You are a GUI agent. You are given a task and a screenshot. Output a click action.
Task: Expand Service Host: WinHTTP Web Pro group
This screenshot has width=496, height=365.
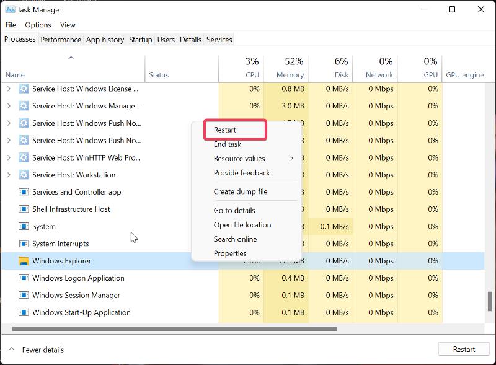coord(9,157)
